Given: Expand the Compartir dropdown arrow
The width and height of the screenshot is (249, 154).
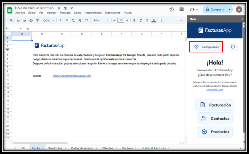Looking at the screenshot, I should pos(230,10).
